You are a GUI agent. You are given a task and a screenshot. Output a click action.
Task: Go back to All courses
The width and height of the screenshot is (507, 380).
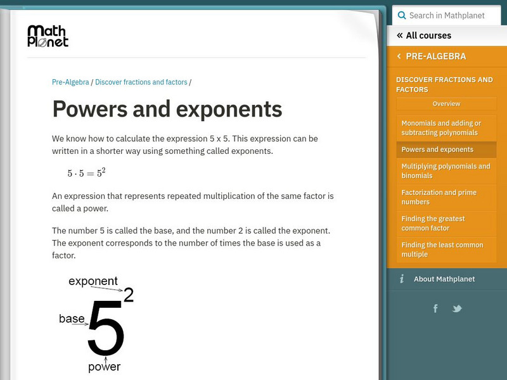coord(428,35)
